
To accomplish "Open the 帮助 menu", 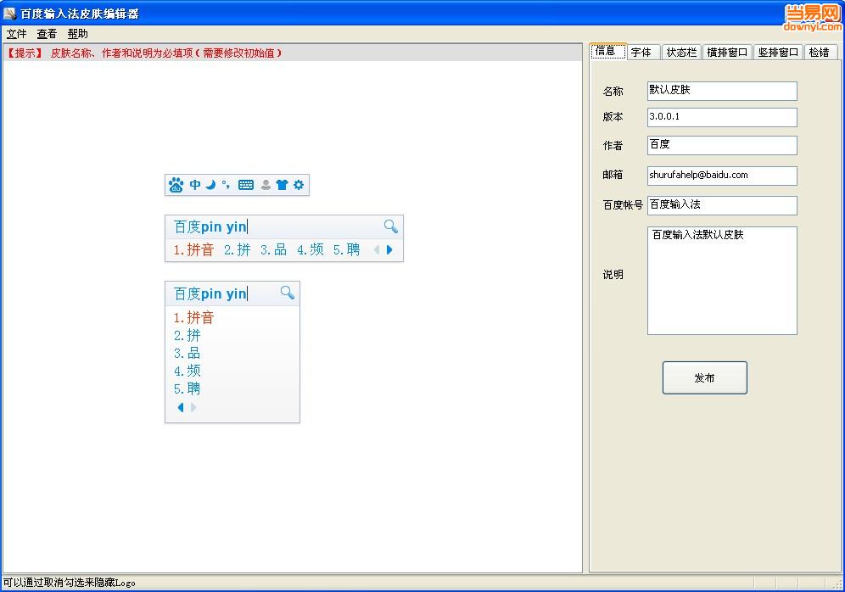I will tap(76, 34).
